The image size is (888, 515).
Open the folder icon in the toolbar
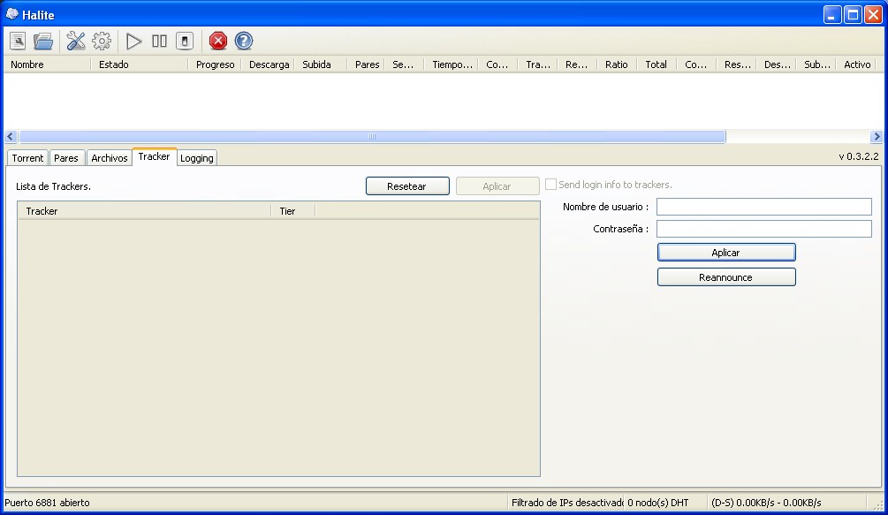click(43, 41)
